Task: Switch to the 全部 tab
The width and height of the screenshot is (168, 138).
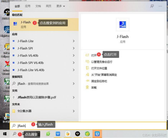Action: pos(17,6)
